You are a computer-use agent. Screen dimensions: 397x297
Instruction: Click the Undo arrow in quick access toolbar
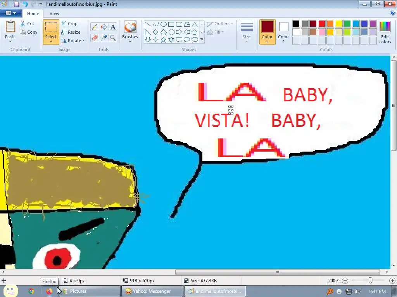25,4
